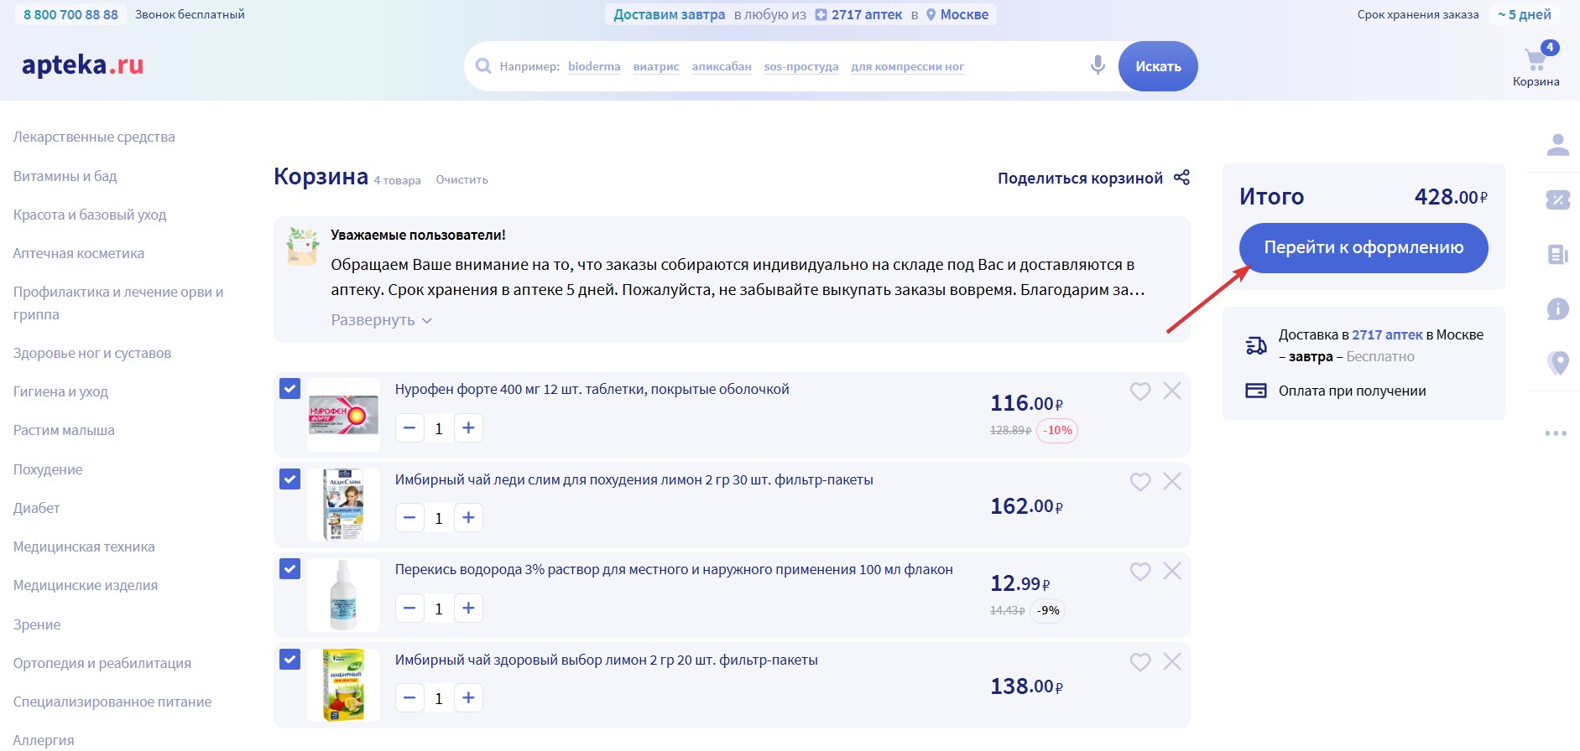Click Перейти к оформлению button
The width and height of the screenshot is (1580, 751).
click(1364, 247)
